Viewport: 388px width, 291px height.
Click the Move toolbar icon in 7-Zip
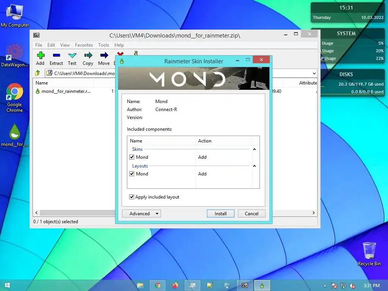pyautogui.click(x=104, y=58)
